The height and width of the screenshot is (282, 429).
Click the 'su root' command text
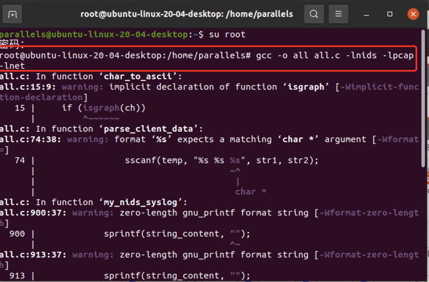(x=227, y=34)
